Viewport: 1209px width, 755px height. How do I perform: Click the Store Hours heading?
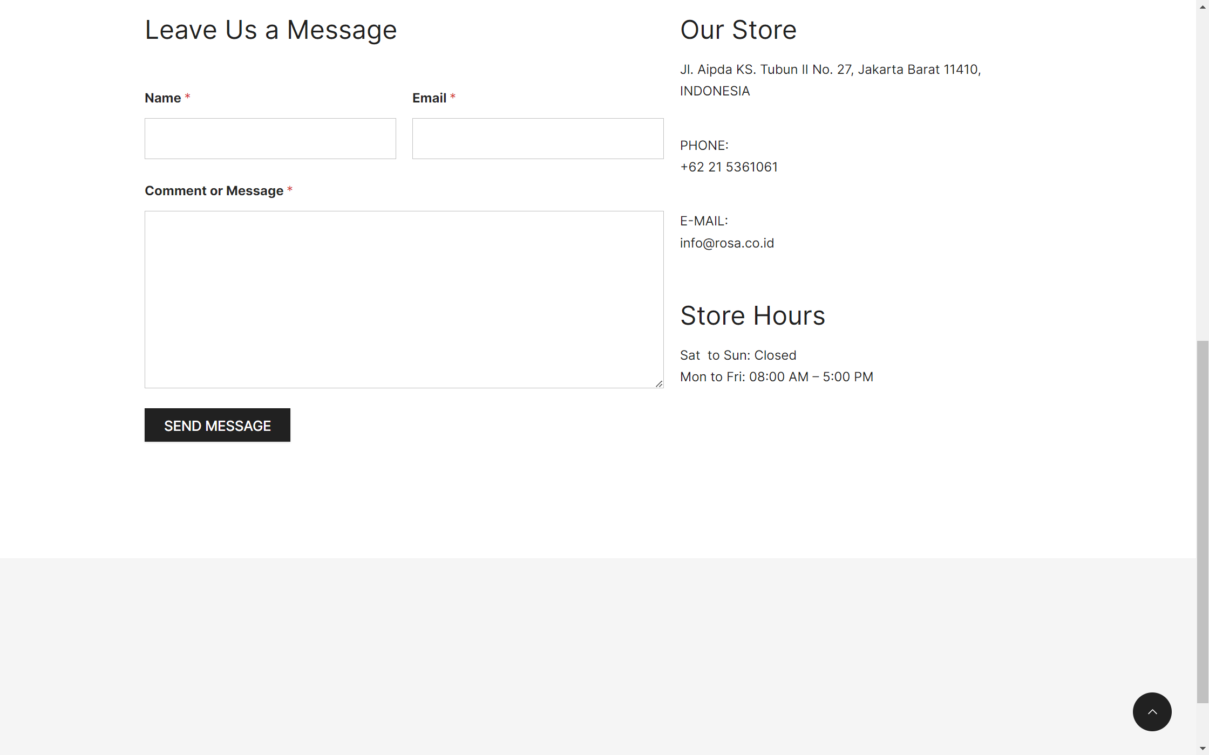752,315
